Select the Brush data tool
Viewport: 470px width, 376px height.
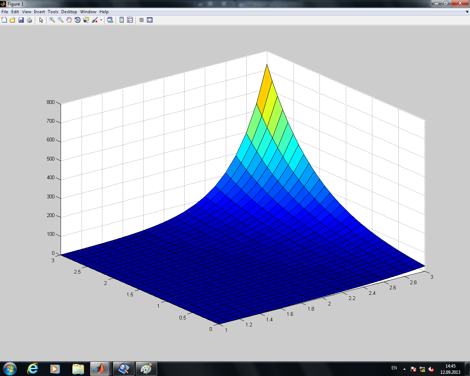[95, 20]
